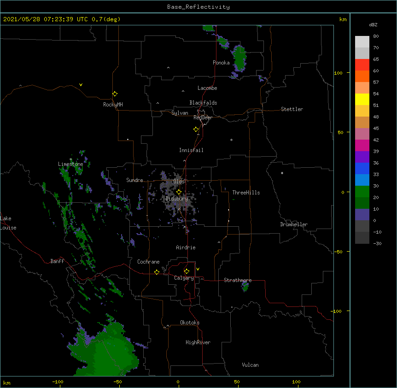Click the Stettler city label
Screen dimensions: 397x388
[x=292, y=109]
